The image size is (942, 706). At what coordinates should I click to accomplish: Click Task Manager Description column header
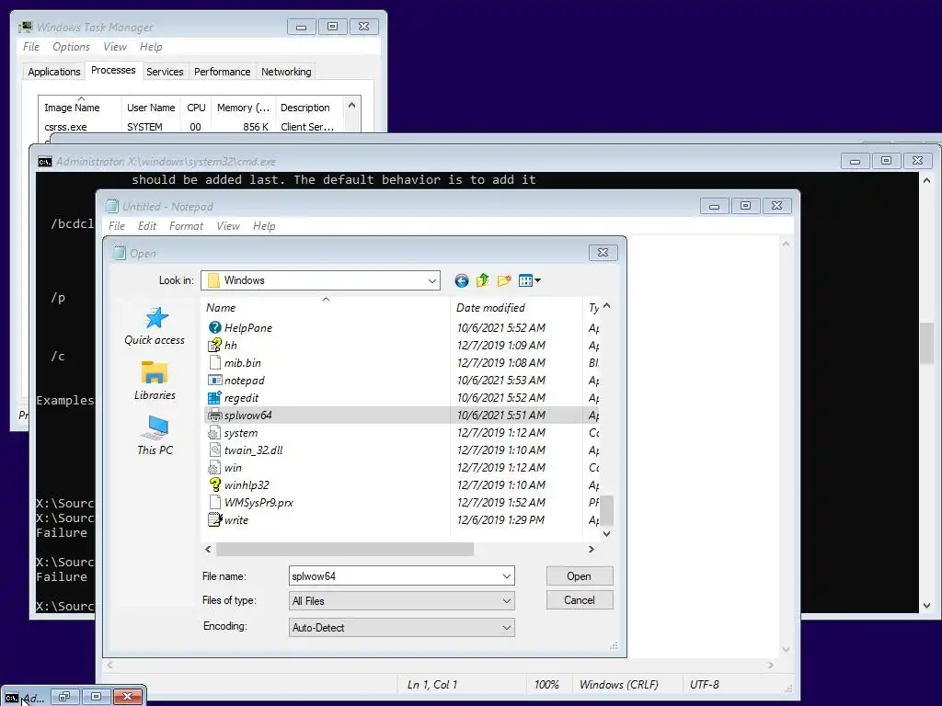tap(309, 108)
